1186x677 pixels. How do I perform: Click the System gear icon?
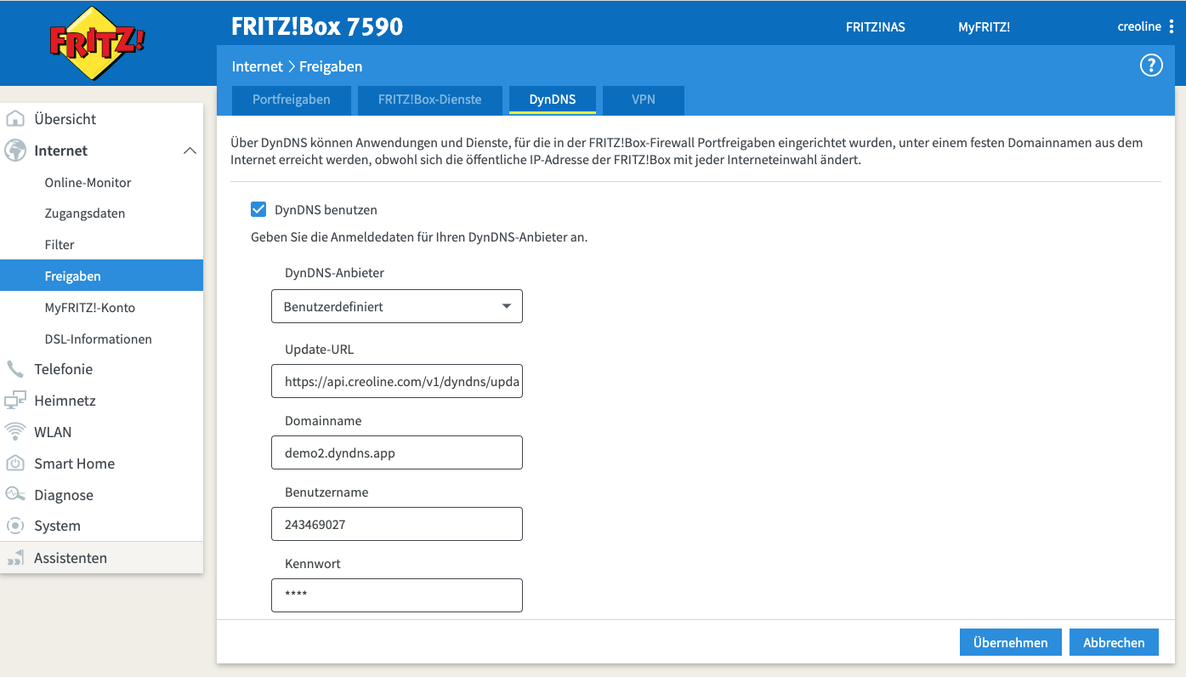click(15, 526)
